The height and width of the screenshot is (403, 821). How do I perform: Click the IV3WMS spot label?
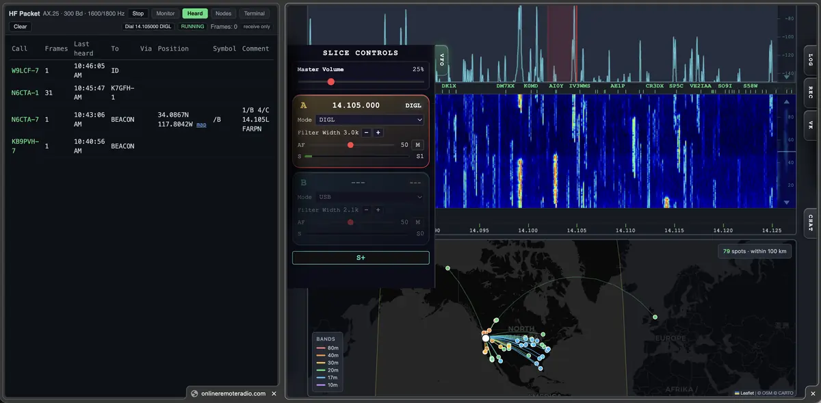579,86
